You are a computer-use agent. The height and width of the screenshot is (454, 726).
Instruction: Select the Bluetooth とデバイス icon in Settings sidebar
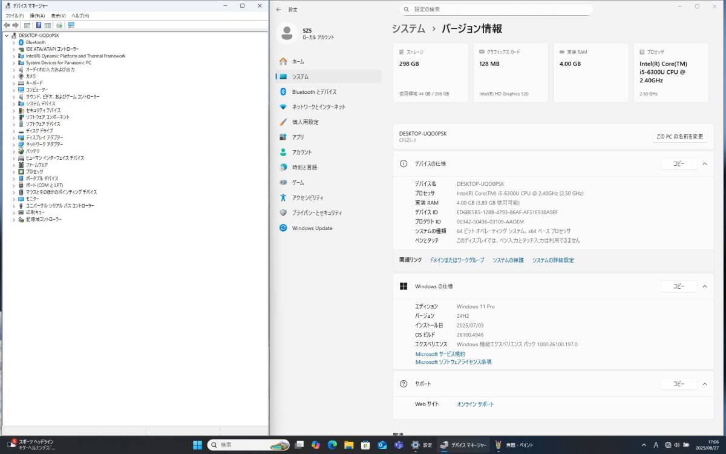(x=283, y=92)
